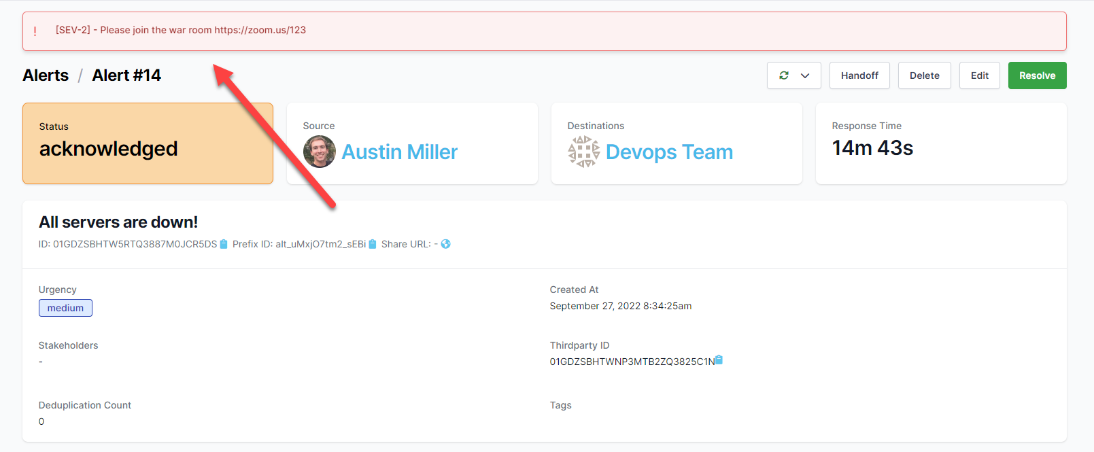Select the medium urgency badge
The width and height of the screenshot is (1094, 452).
click(x=65, y=308)
